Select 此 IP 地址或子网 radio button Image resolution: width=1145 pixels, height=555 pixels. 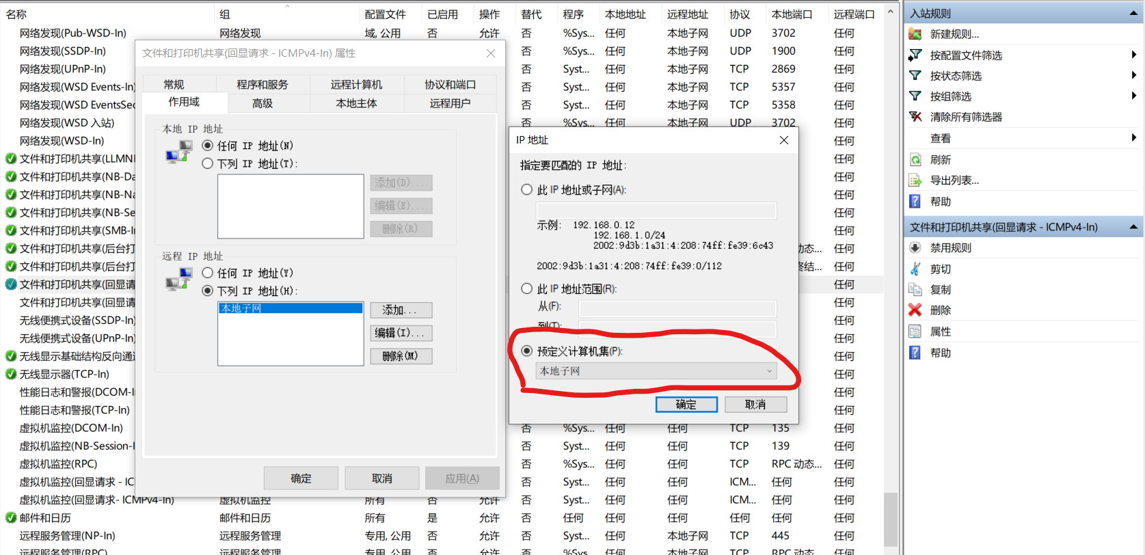[527, 190]
